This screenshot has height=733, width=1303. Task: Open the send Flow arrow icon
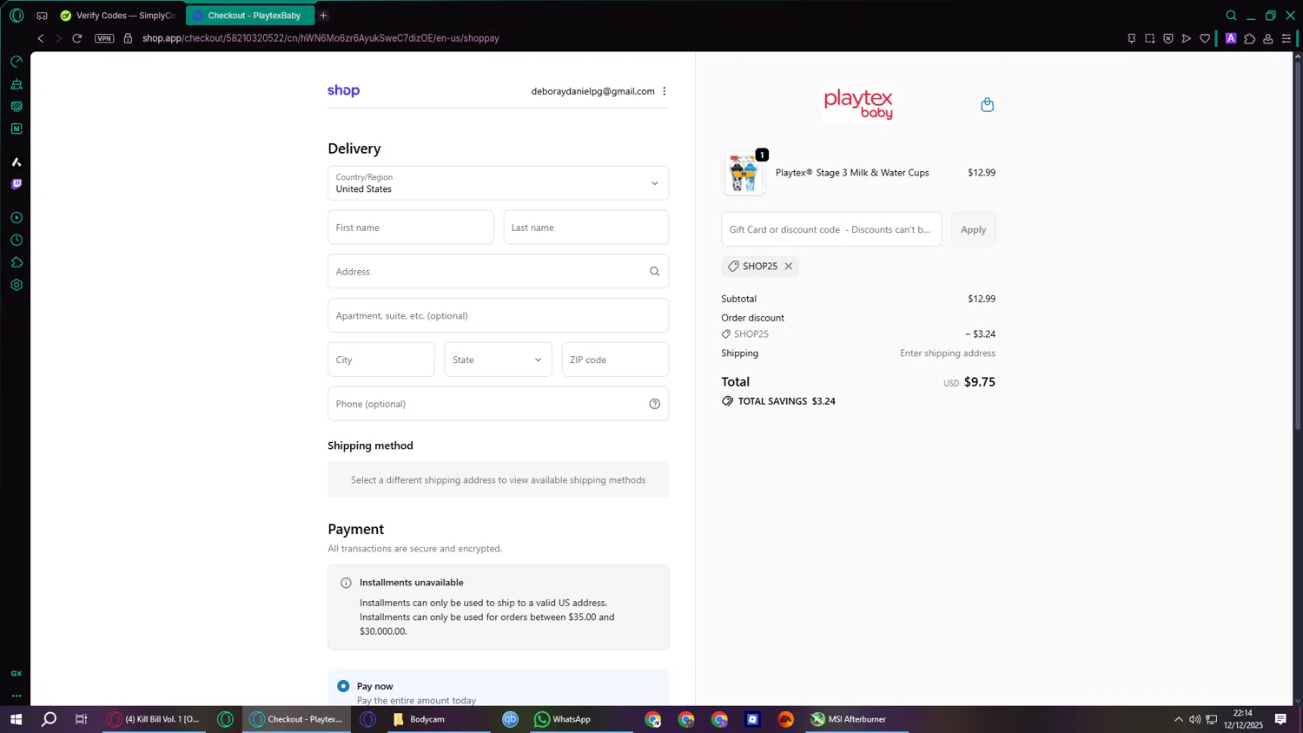coord(1186,38)
